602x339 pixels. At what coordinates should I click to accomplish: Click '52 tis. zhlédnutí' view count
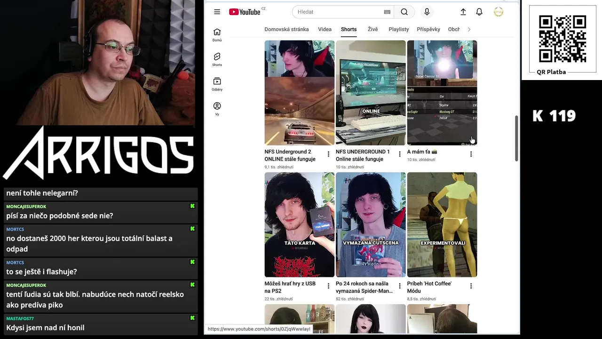point(350,299)
